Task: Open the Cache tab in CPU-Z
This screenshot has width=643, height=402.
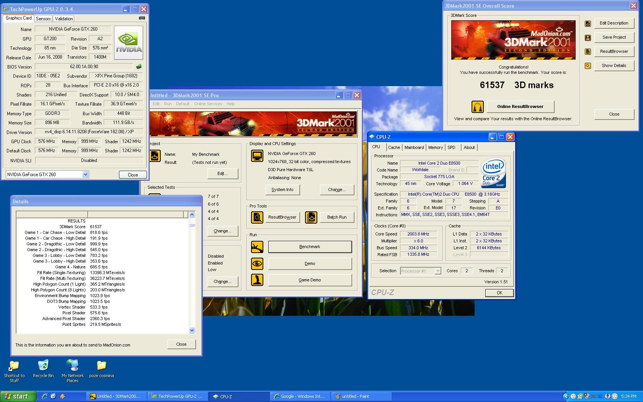Action: point(394,147)
